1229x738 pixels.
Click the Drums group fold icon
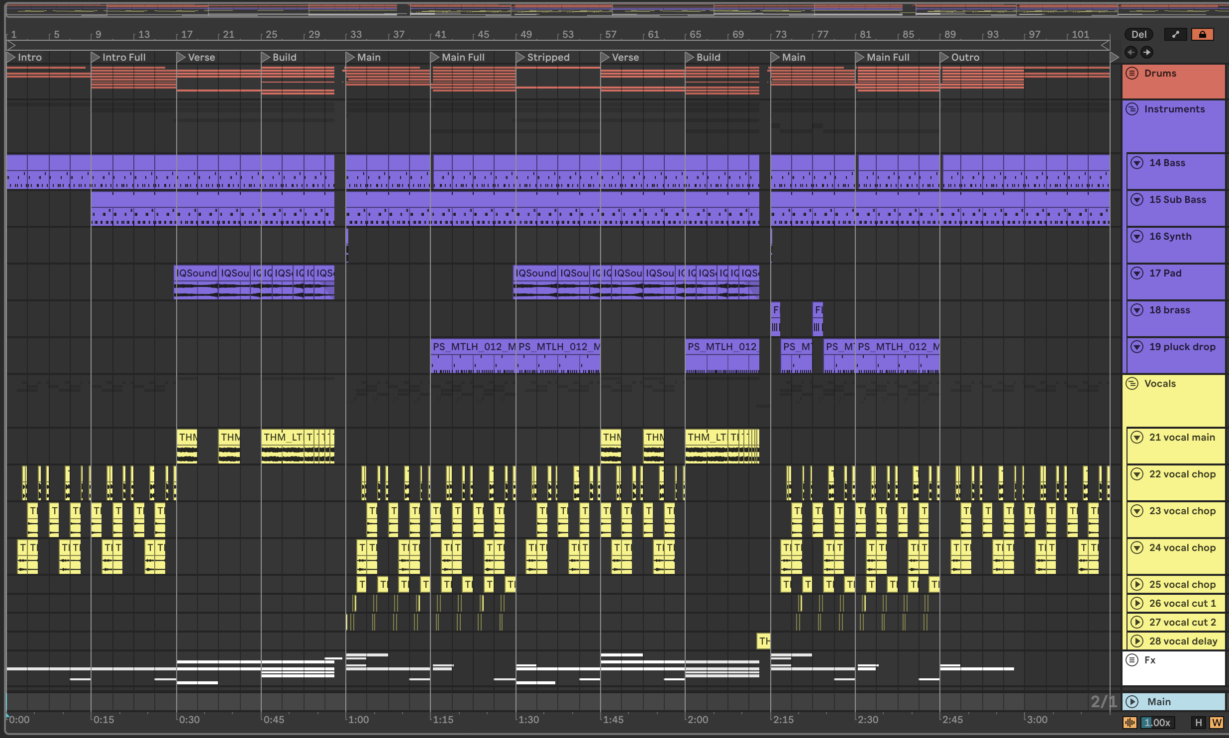click(1132, 73)
